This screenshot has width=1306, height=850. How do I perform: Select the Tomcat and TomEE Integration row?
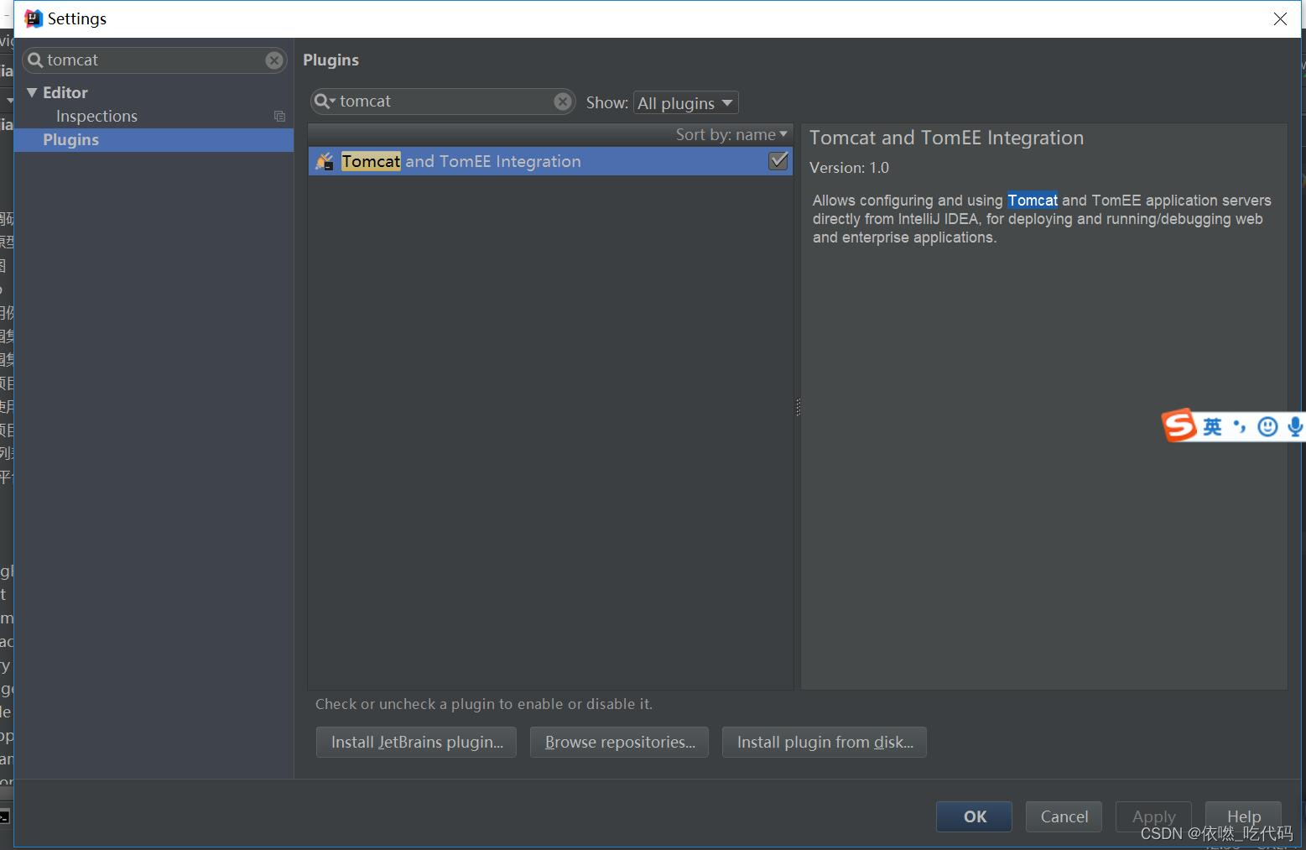click(550, 161)
